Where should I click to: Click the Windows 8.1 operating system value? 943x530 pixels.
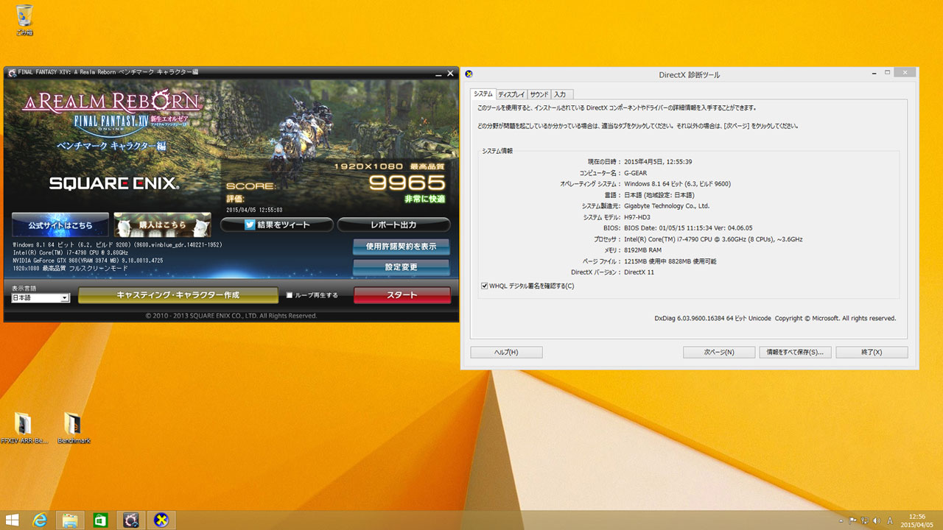click(677, 183)
